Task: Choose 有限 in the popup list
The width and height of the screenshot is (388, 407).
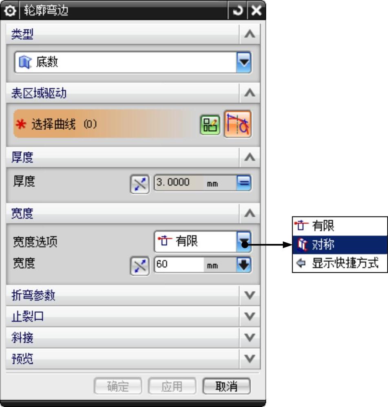Action: pyautogui.click(x=340, y=226)
